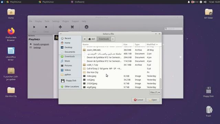Click the back arrow in path bar
This screenshot has width=220, height=124.
pyautogui.click(x=85, y=39)
